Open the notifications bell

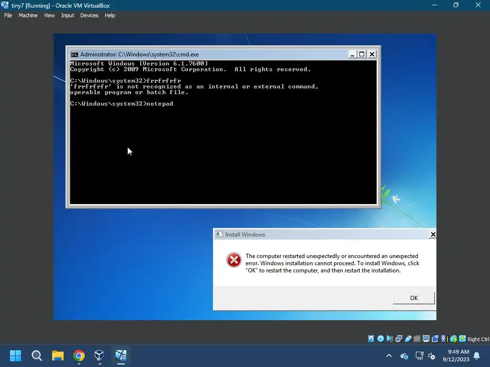coord(477,356)
